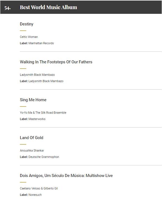The width and height of the screenshot is (162, 203).
Task: Select the Manhattan Records label text
Action: coord(41,43)
